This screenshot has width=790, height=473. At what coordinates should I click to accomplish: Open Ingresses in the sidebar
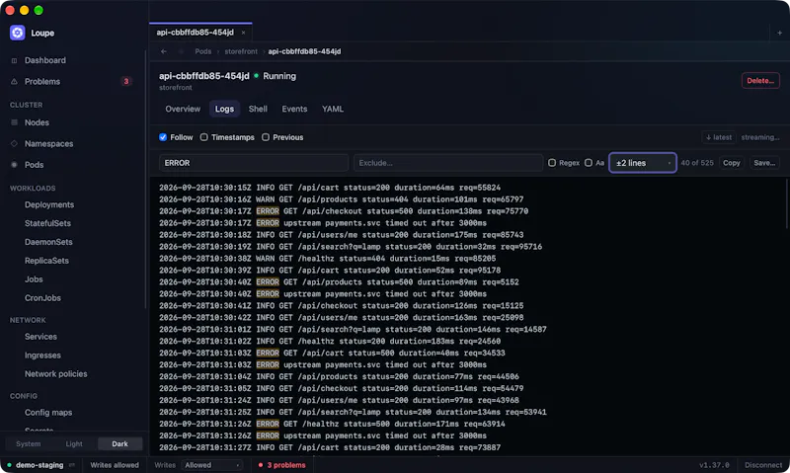coord(42,355)
